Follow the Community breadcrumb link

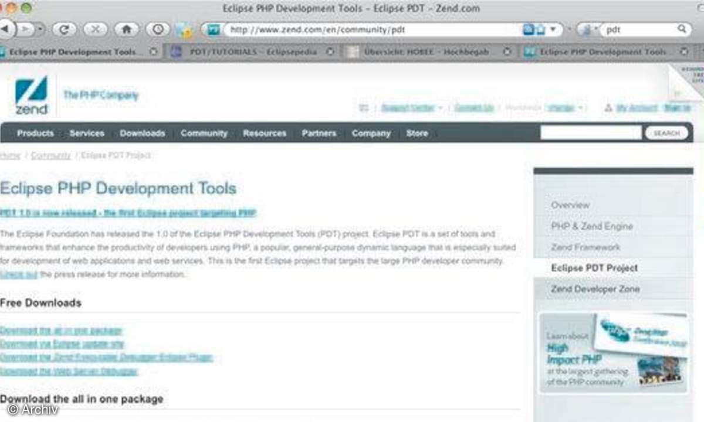pos(50,155)
